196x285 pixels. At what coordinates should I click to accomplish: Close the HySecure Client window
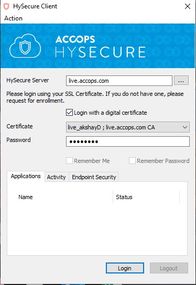click(x=188, y=6)
